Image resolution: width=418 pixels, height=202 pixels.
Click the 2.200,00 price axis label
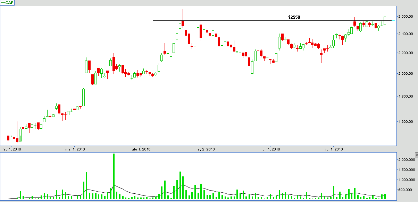[406, 53]
